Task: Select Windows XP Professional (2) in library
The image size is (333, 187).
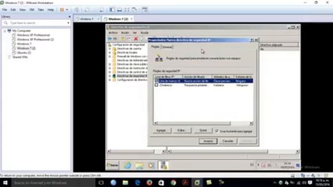Action: 35,39
